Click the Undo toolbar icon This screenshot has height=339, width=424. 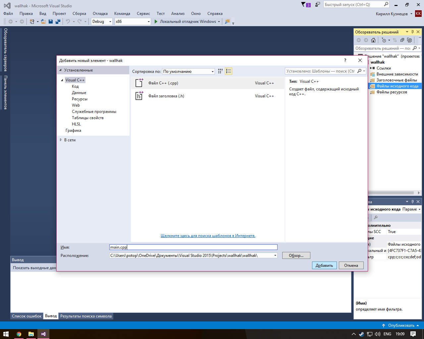pos(68,22)
